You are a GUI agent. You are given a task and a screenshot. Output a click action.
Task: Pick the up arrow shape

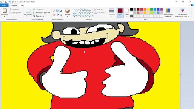click(x=77, y=16)
